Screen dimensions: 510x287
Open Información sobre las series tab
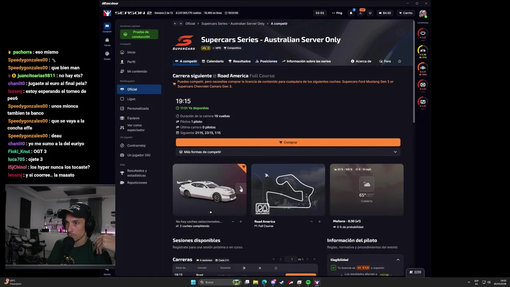coord(306,61)
